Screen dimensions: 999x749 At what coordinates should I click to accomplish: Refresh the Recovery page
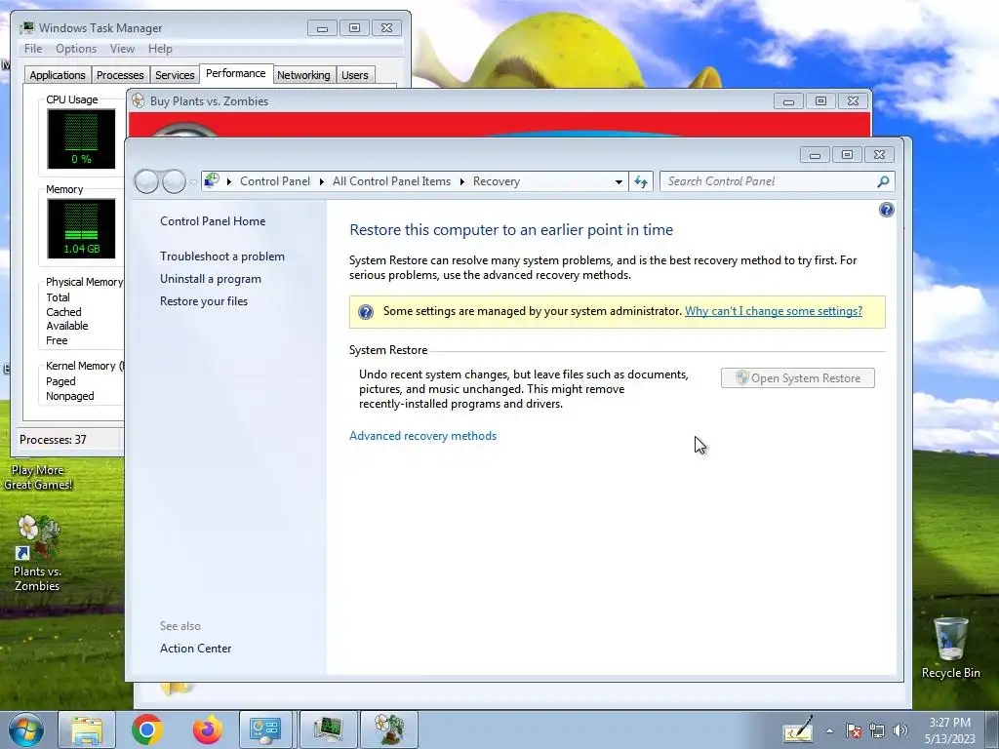point(641,181)
